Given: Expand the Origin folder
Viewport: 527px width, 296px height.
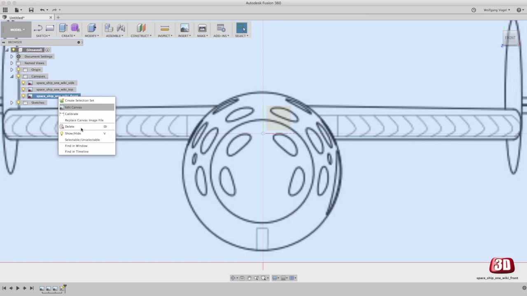Looking at the screenshot, I should pyautogui.click(x=12, y=70).
